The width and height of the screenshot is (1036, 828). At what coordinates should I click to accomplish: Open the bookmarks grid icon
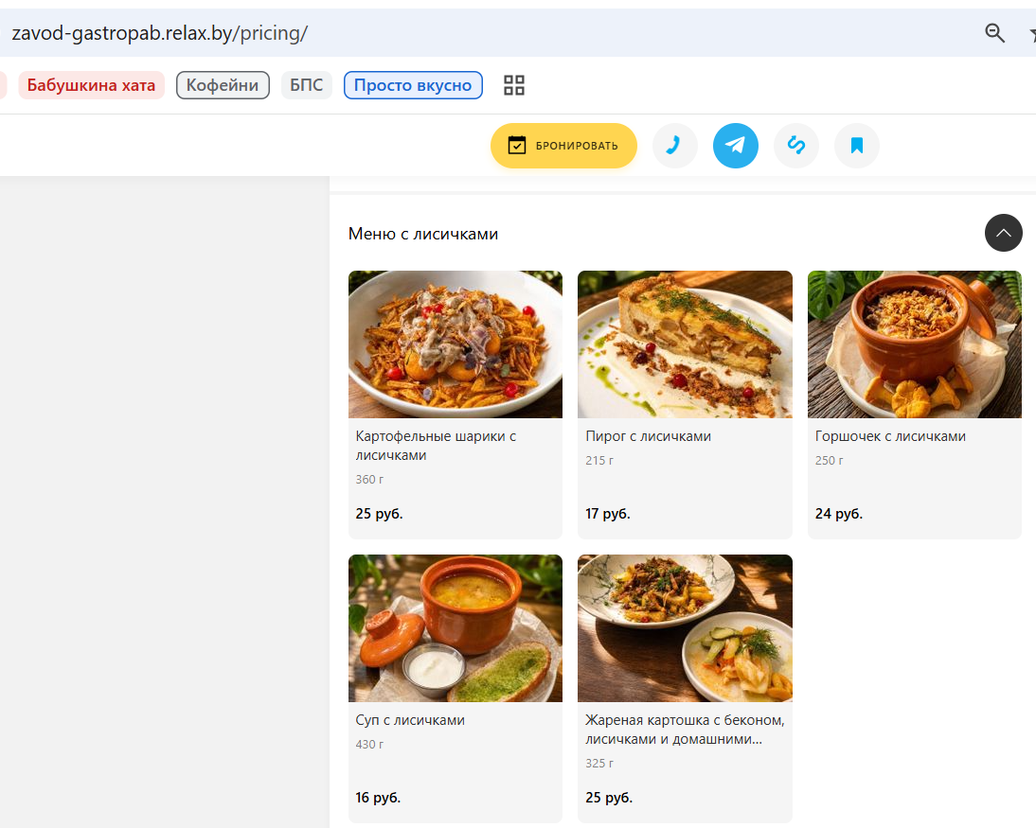514,85
